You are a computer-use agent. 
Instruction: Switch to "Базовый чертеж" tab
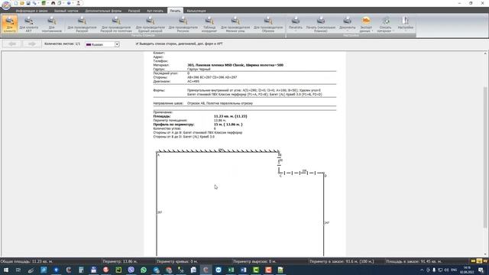(66, 11)
